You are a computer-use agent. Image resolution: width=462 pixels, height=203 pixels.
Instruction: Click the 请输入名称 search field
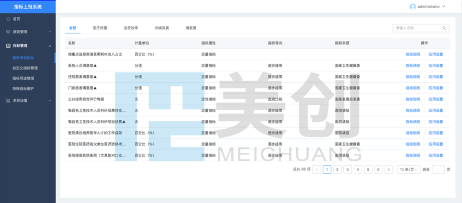pyautogui.click(x=421, y=28)
